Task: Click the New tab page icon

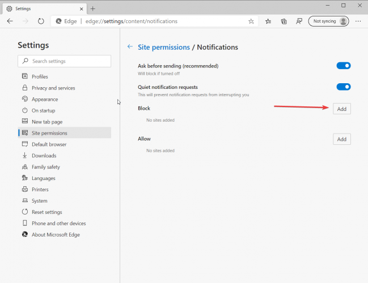Action: pyautogui.click(x=24, y=121)
